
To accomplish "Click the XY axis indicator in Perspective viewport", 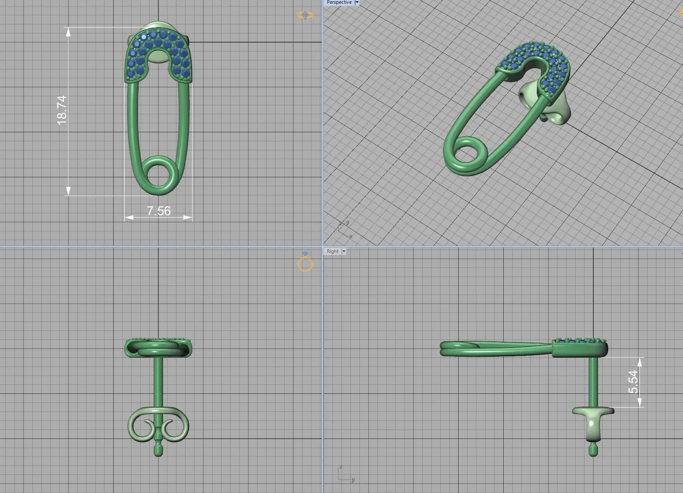I will tap(345, 230).
